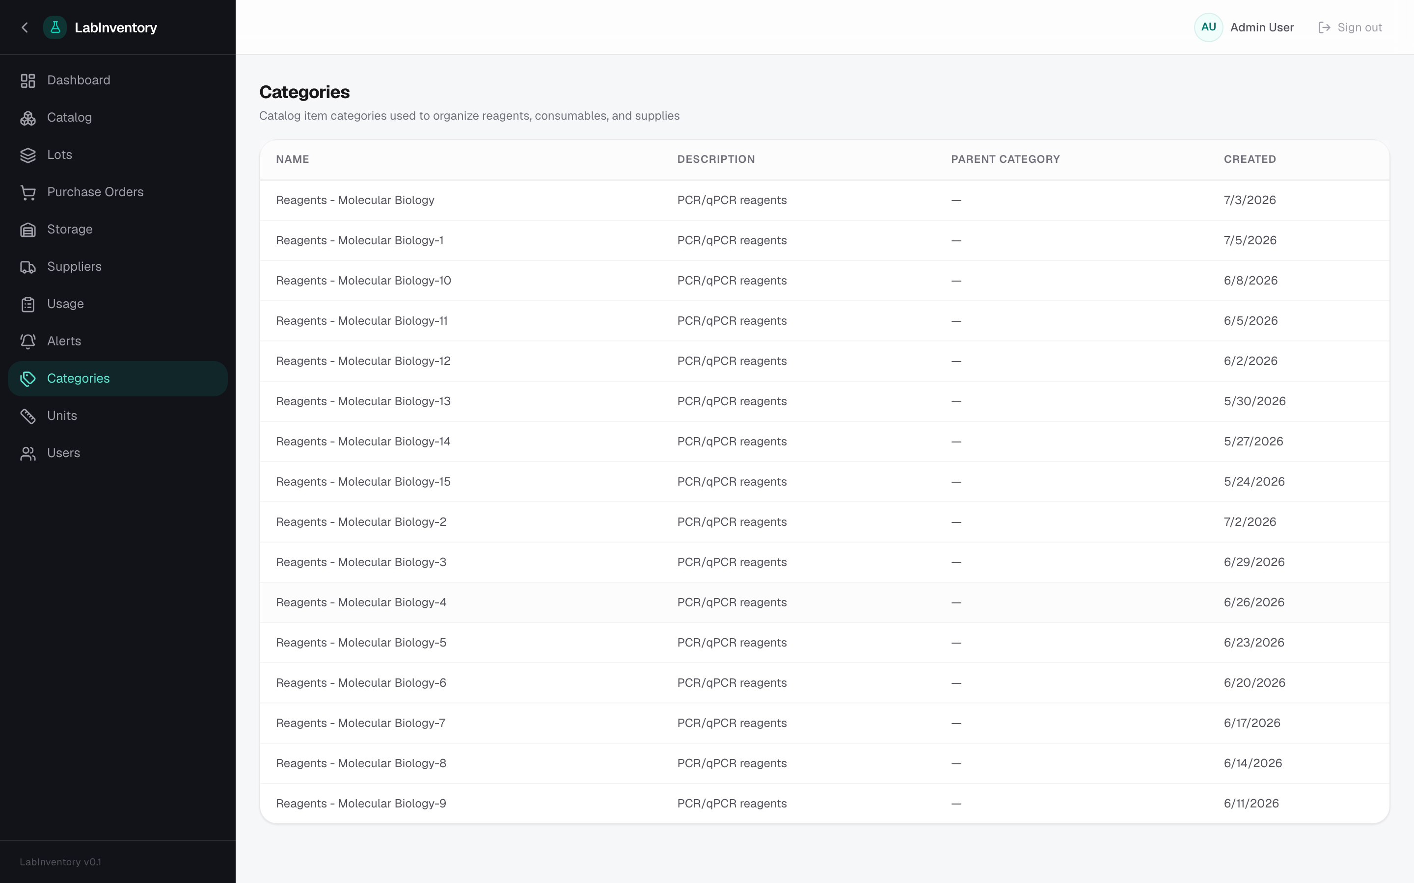Click the 6/11/2026 created date

(x=1251, y=804)
